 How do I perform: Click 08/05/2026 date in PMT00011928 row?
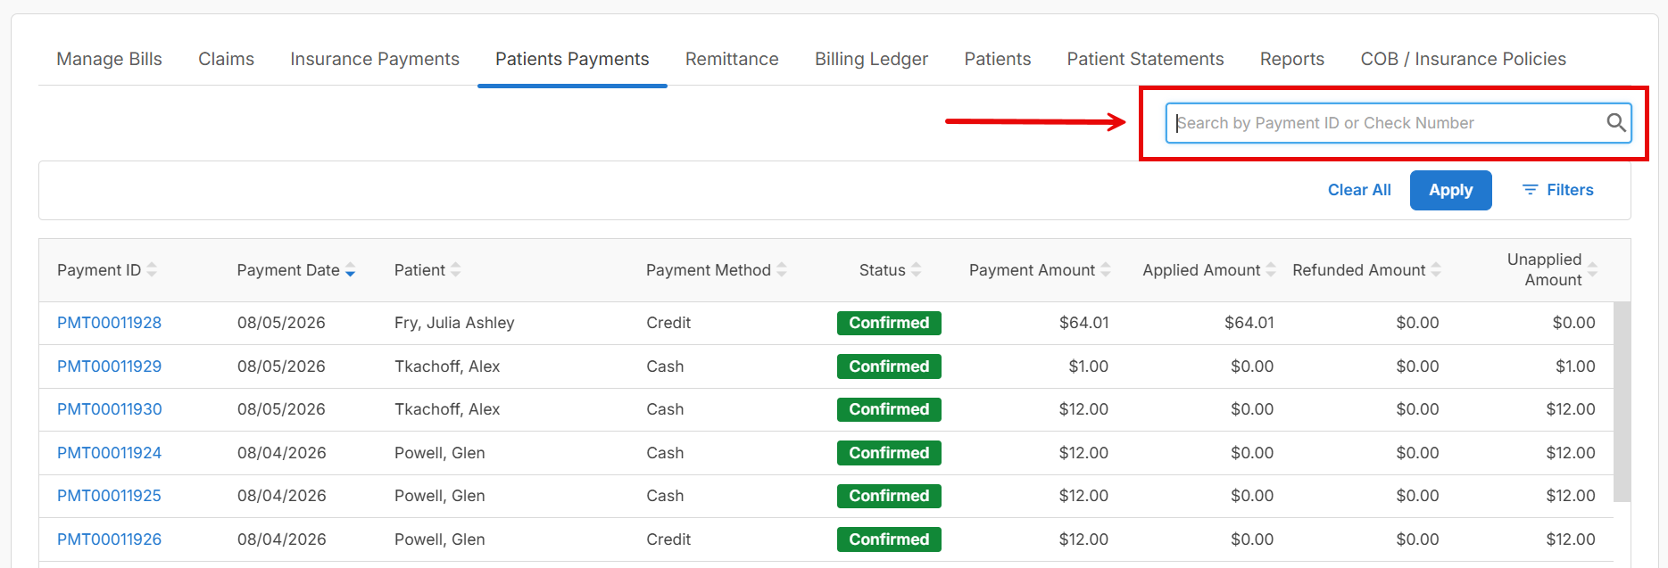[x=281, y=323]
